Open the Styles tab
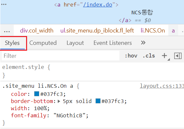Viewport: 184px width, 129px height. coord(12,43)
